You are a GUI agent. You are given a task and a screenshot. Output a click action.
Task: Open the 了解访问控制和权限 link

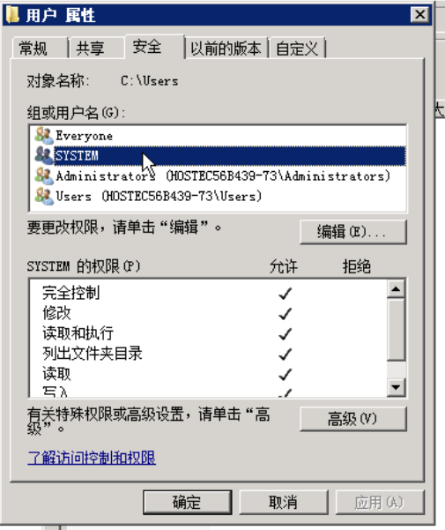point(92,458)
